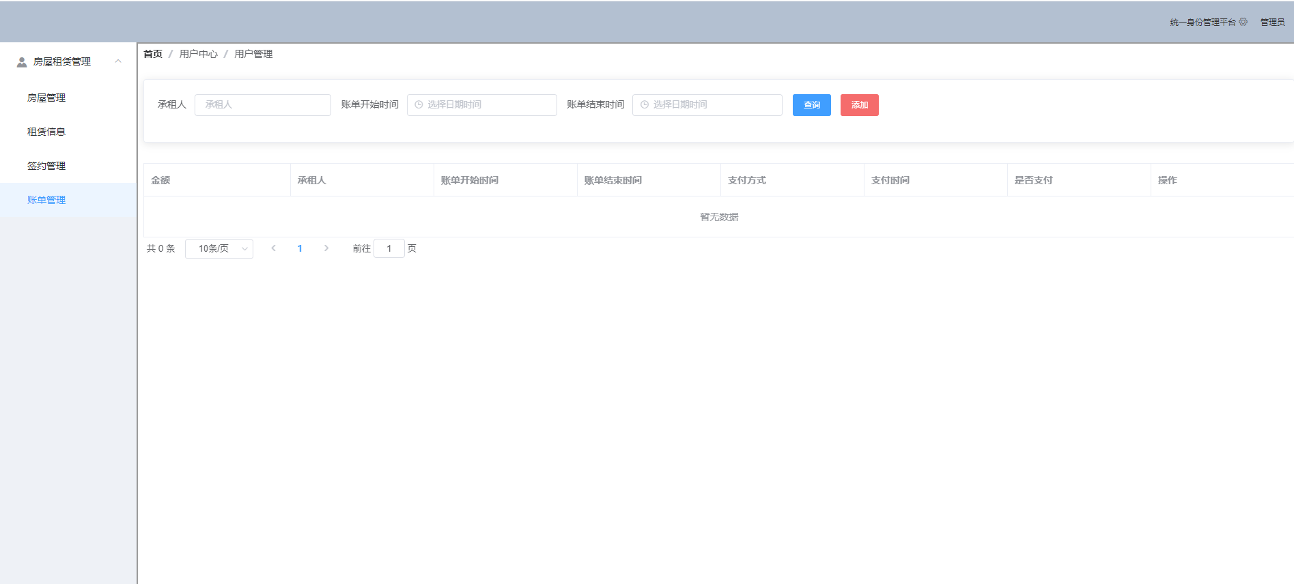
Task: Click the previous page arrow
Action: click(274, 248)
